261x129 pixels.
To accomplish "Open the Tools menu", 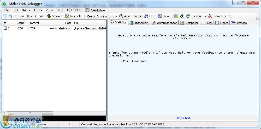I will pos(38,10).
